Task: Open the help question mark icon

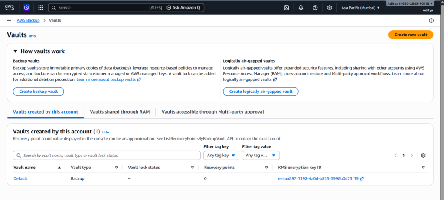Action: click(315, 8)
